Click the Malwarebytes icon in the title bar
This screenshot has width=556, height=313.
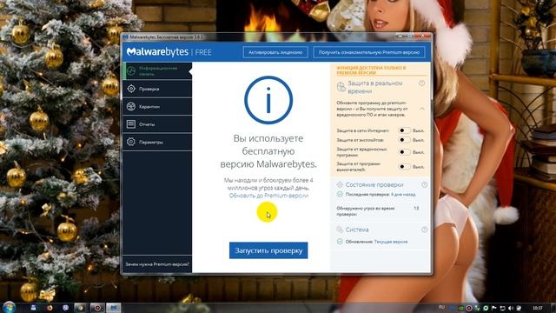pos(125,37)
